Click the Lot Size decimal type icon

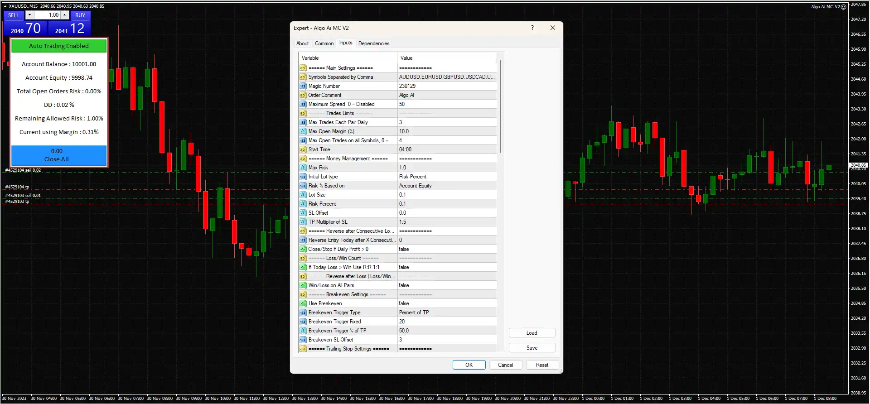(x=303, y=195)
